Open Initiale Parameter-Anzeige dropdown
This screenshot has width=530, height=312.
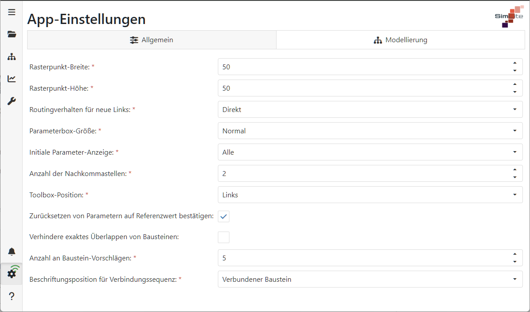(x=370, y=152)
